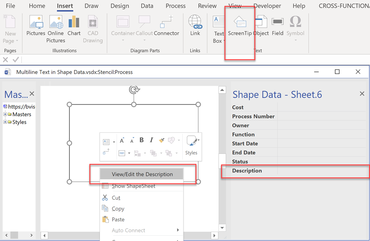
Task: Expand the Masters tree node
Action: tap(5, 114)
